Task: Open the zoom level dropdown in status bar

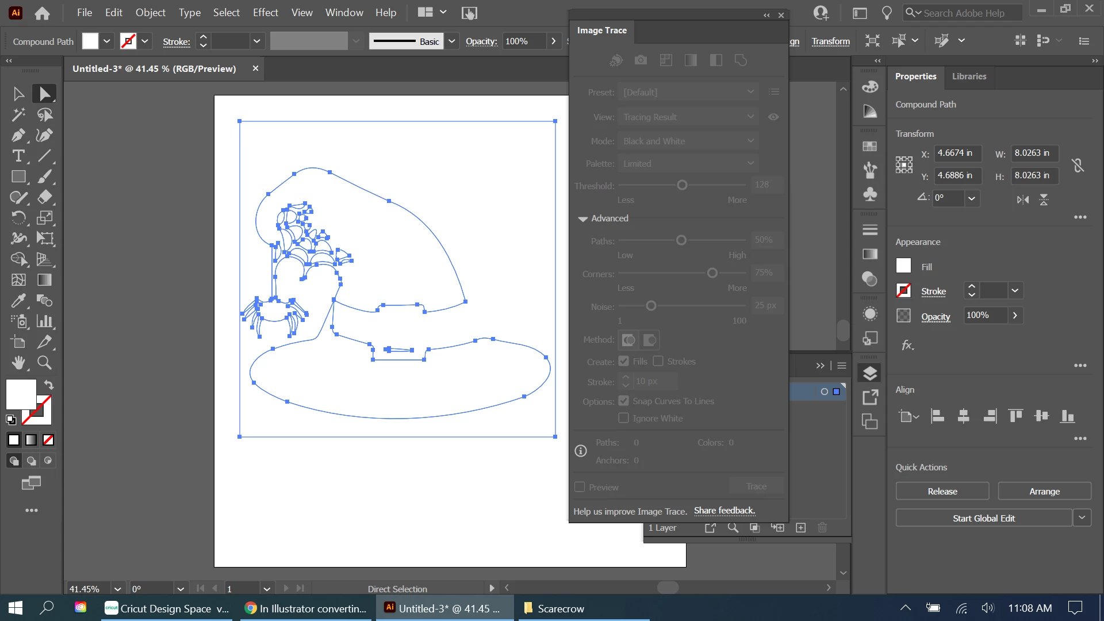Action: click(x=117, y=589)
